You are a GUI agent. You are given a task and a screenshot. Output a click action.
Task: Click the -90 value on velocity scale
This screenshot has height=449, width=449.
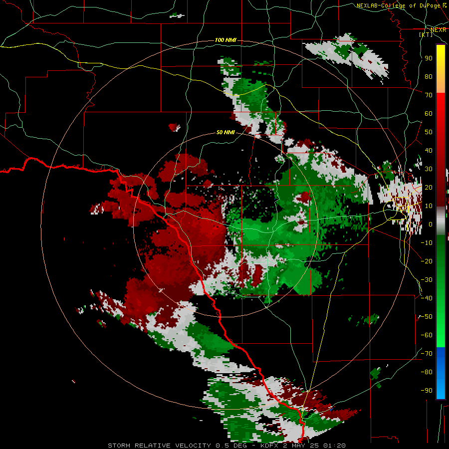point(427,391)
